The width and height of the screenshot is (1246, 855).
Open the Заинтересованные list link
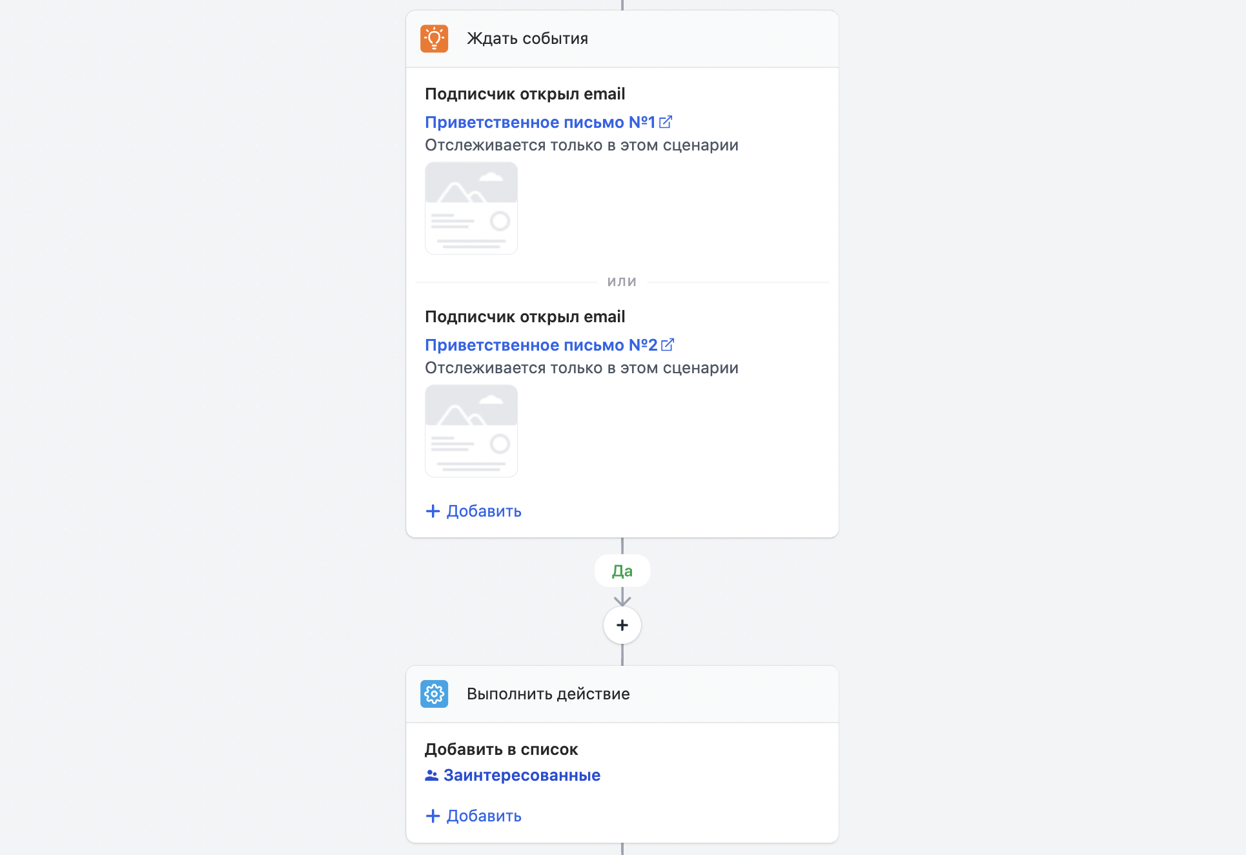coord(522,775)
